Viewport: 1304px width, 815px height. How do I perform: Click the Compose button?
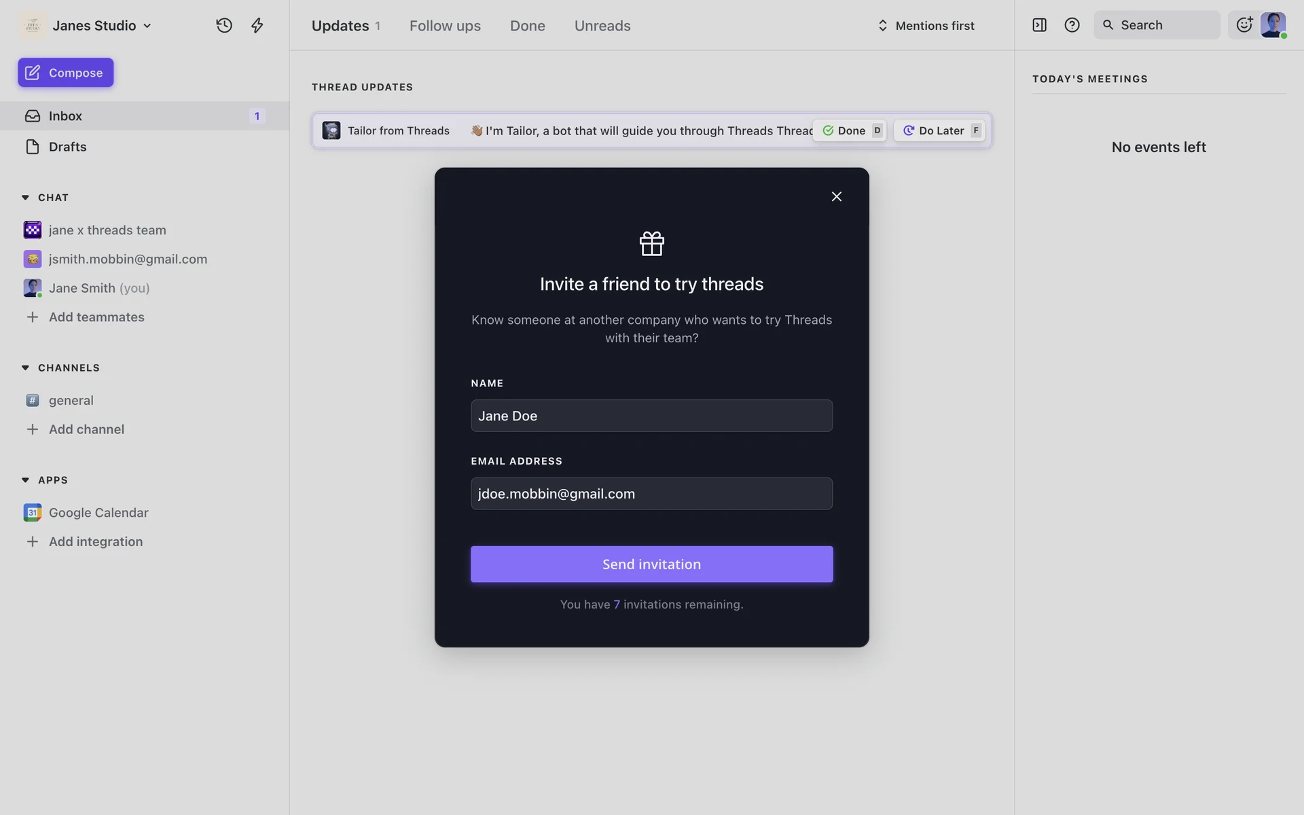click(x=66, y=73)
